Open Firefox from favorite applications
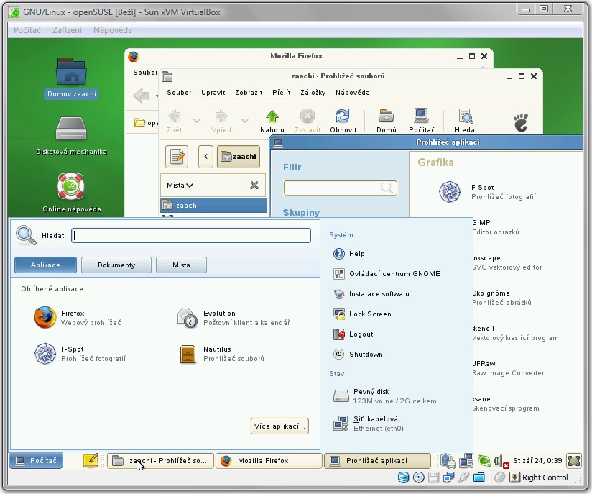The image size is (592, 494). click(x=78, y=318)
